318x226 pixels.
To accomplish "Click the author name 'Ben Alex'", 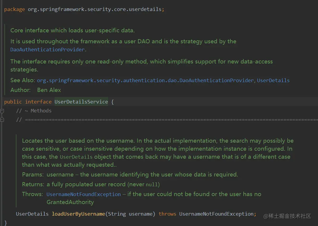I will point(49,90).
